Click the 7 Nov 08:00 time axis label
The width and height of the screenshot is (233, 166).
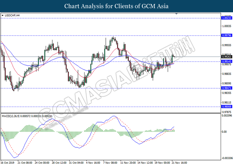click(x=110, y=163)
